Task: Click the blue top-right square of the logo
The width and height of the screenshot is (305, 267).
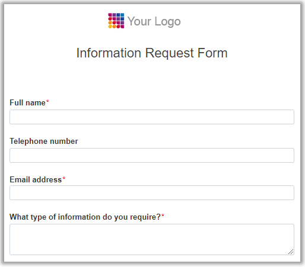Action: [122, 15]
